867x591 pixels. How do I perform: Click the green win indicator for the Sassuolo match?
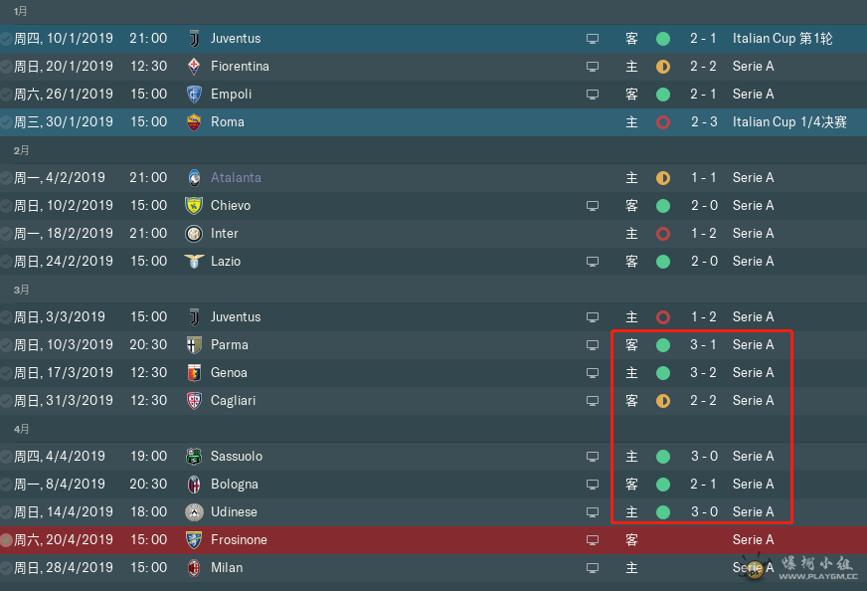click(663, 457)
